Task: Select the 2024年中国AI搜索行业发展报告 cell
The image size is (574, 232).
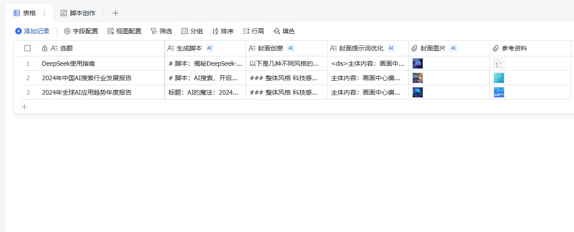Action: click(102, 78)
